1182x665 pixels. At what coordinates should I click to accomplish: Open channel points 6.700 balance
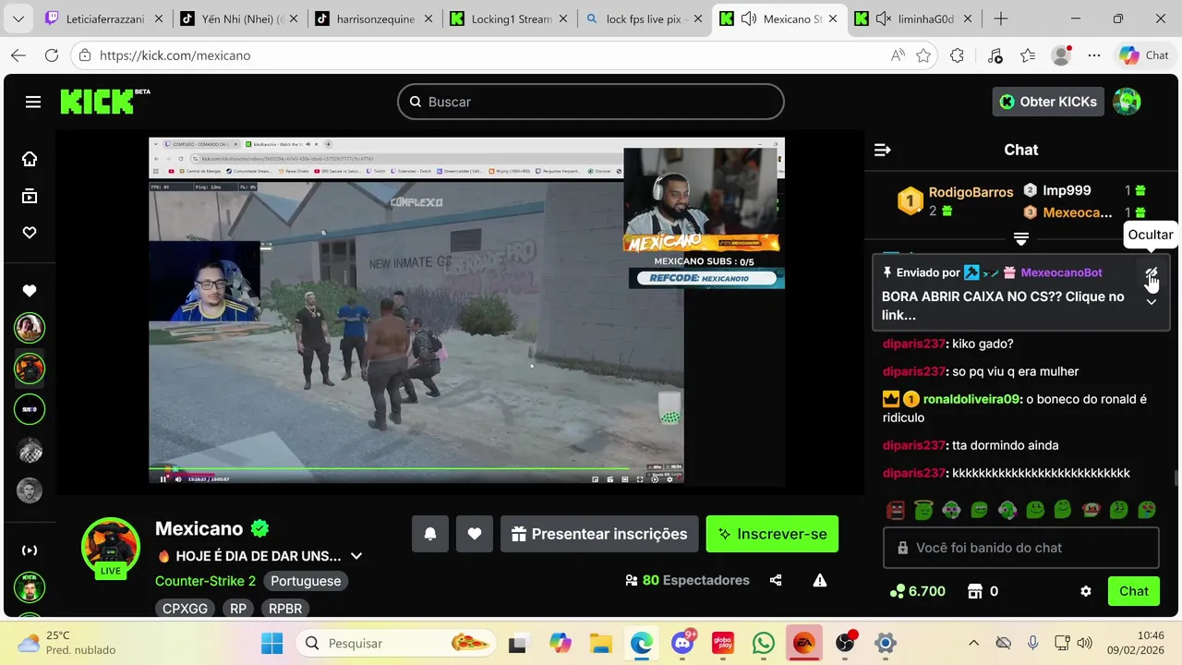(x=917, y=591)
